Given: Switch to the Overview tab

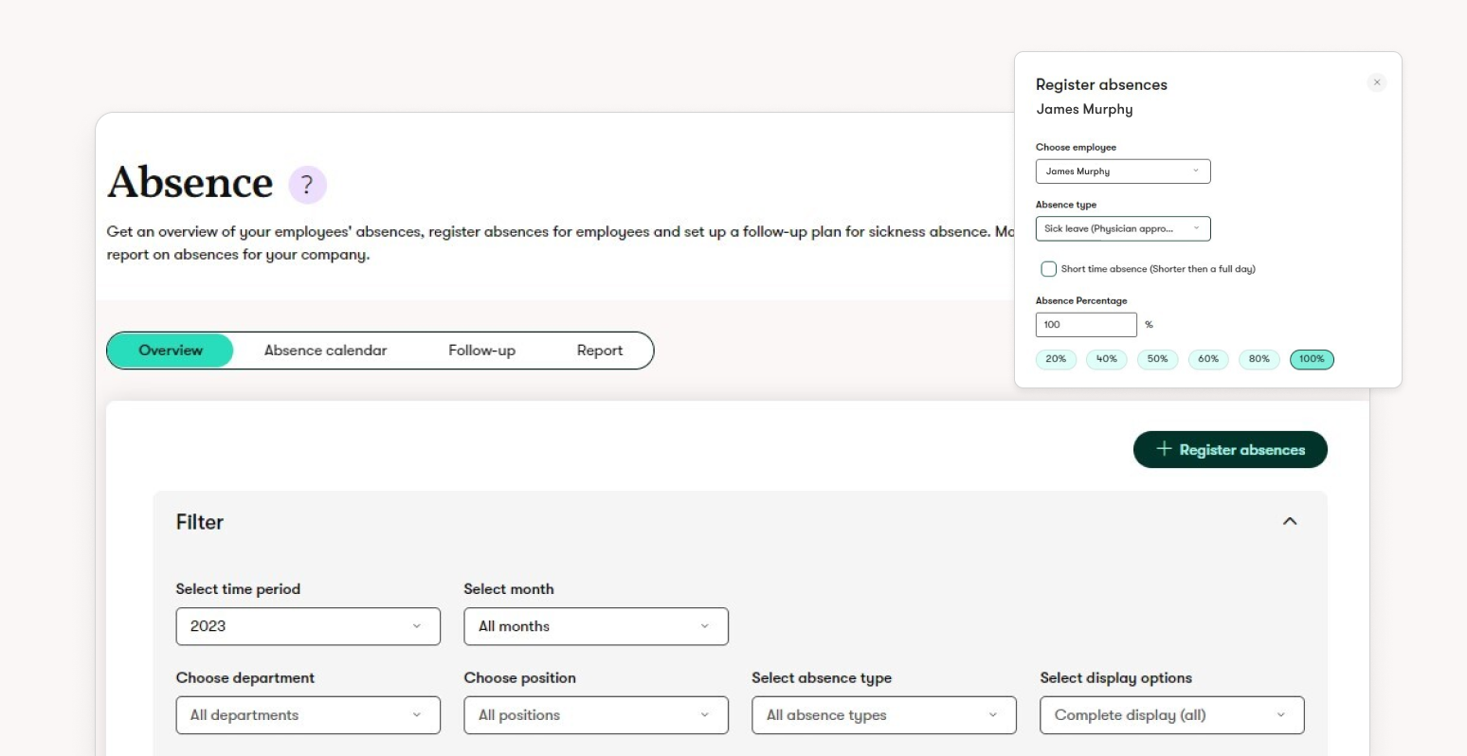Looking at the screenshot, I should [x=171, y=351].
